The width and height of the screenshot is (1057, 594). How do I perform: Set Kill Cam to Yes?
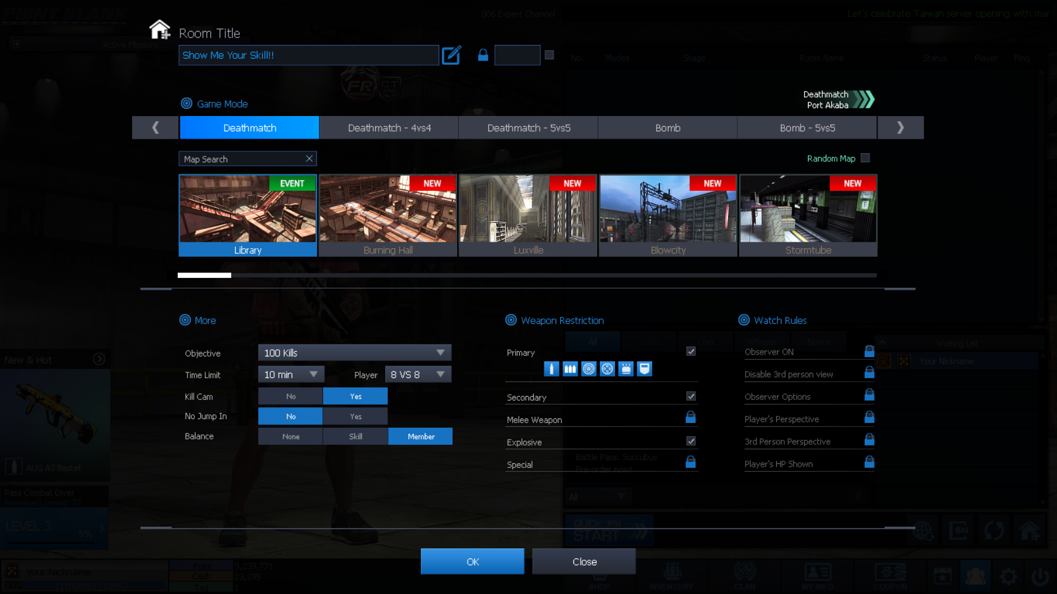click(355, 396)
